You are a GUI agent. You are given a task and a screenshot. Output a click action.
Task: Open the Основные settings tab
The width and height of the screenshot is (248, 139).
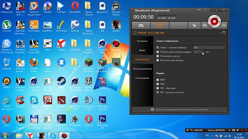(142, 41)
